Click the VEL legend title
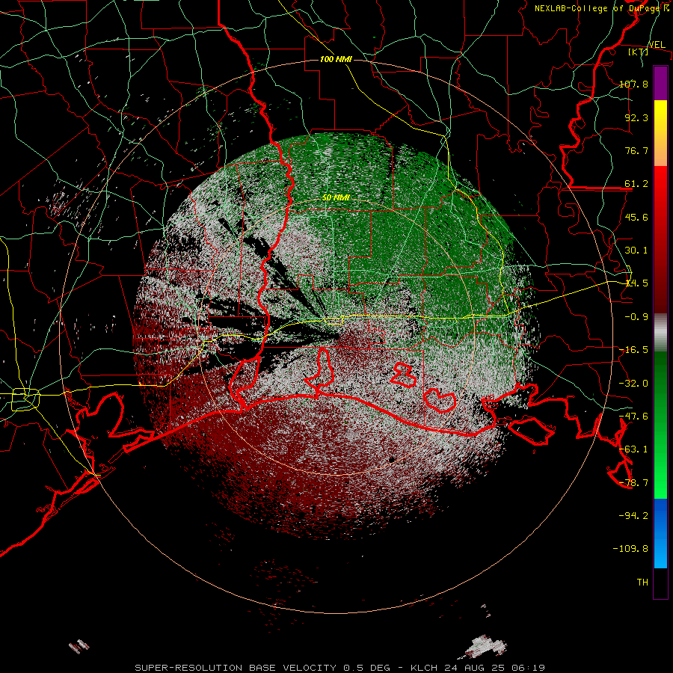 (657, 45)
